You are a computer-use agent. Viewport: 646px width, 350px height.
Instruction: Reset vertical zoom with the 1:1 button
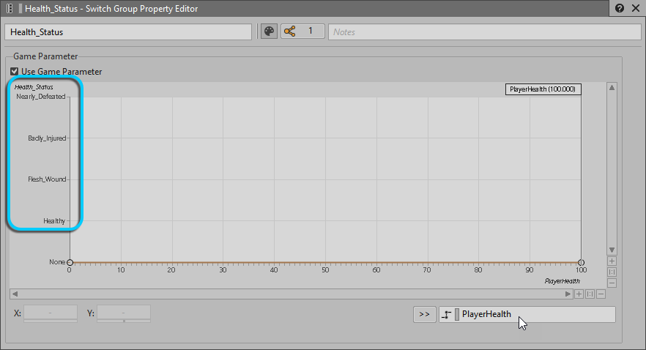[612, 272]
